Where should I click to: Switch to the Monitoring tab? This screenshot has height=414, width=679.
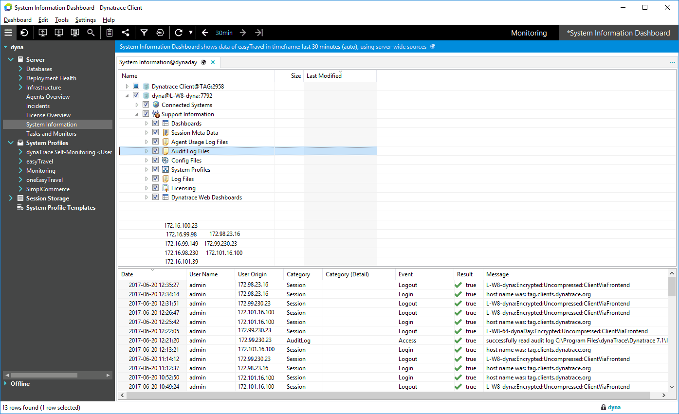point(529,33)
